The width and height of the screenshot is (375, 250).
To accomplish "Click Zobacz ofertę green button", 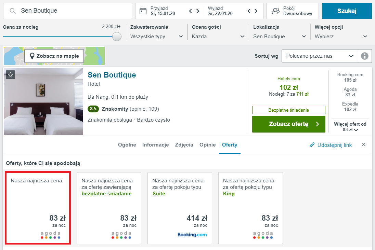I will point(289,124).
